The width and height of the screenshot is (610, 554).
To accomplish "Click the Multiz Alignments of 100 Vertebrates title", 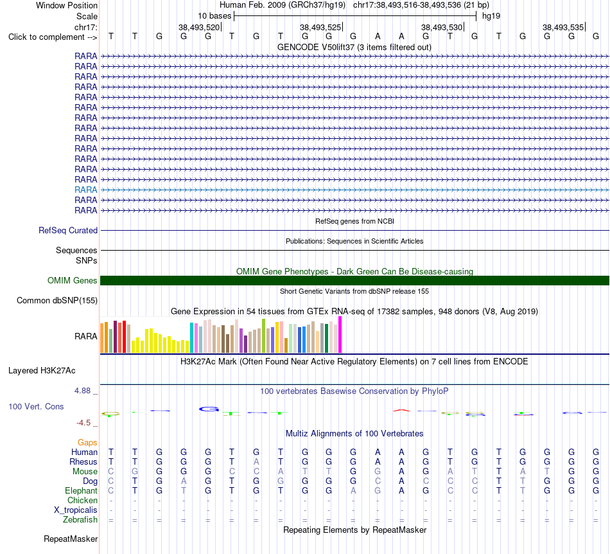I will [x=354, y=434].
